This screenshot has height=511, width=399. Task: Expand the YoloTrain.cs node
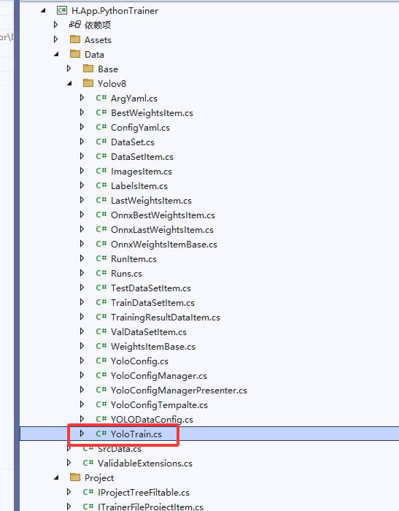[82, 434]
